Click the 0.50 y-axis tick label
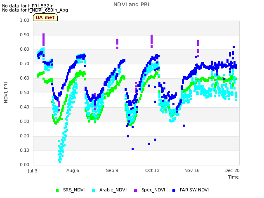 pos(25,92)
